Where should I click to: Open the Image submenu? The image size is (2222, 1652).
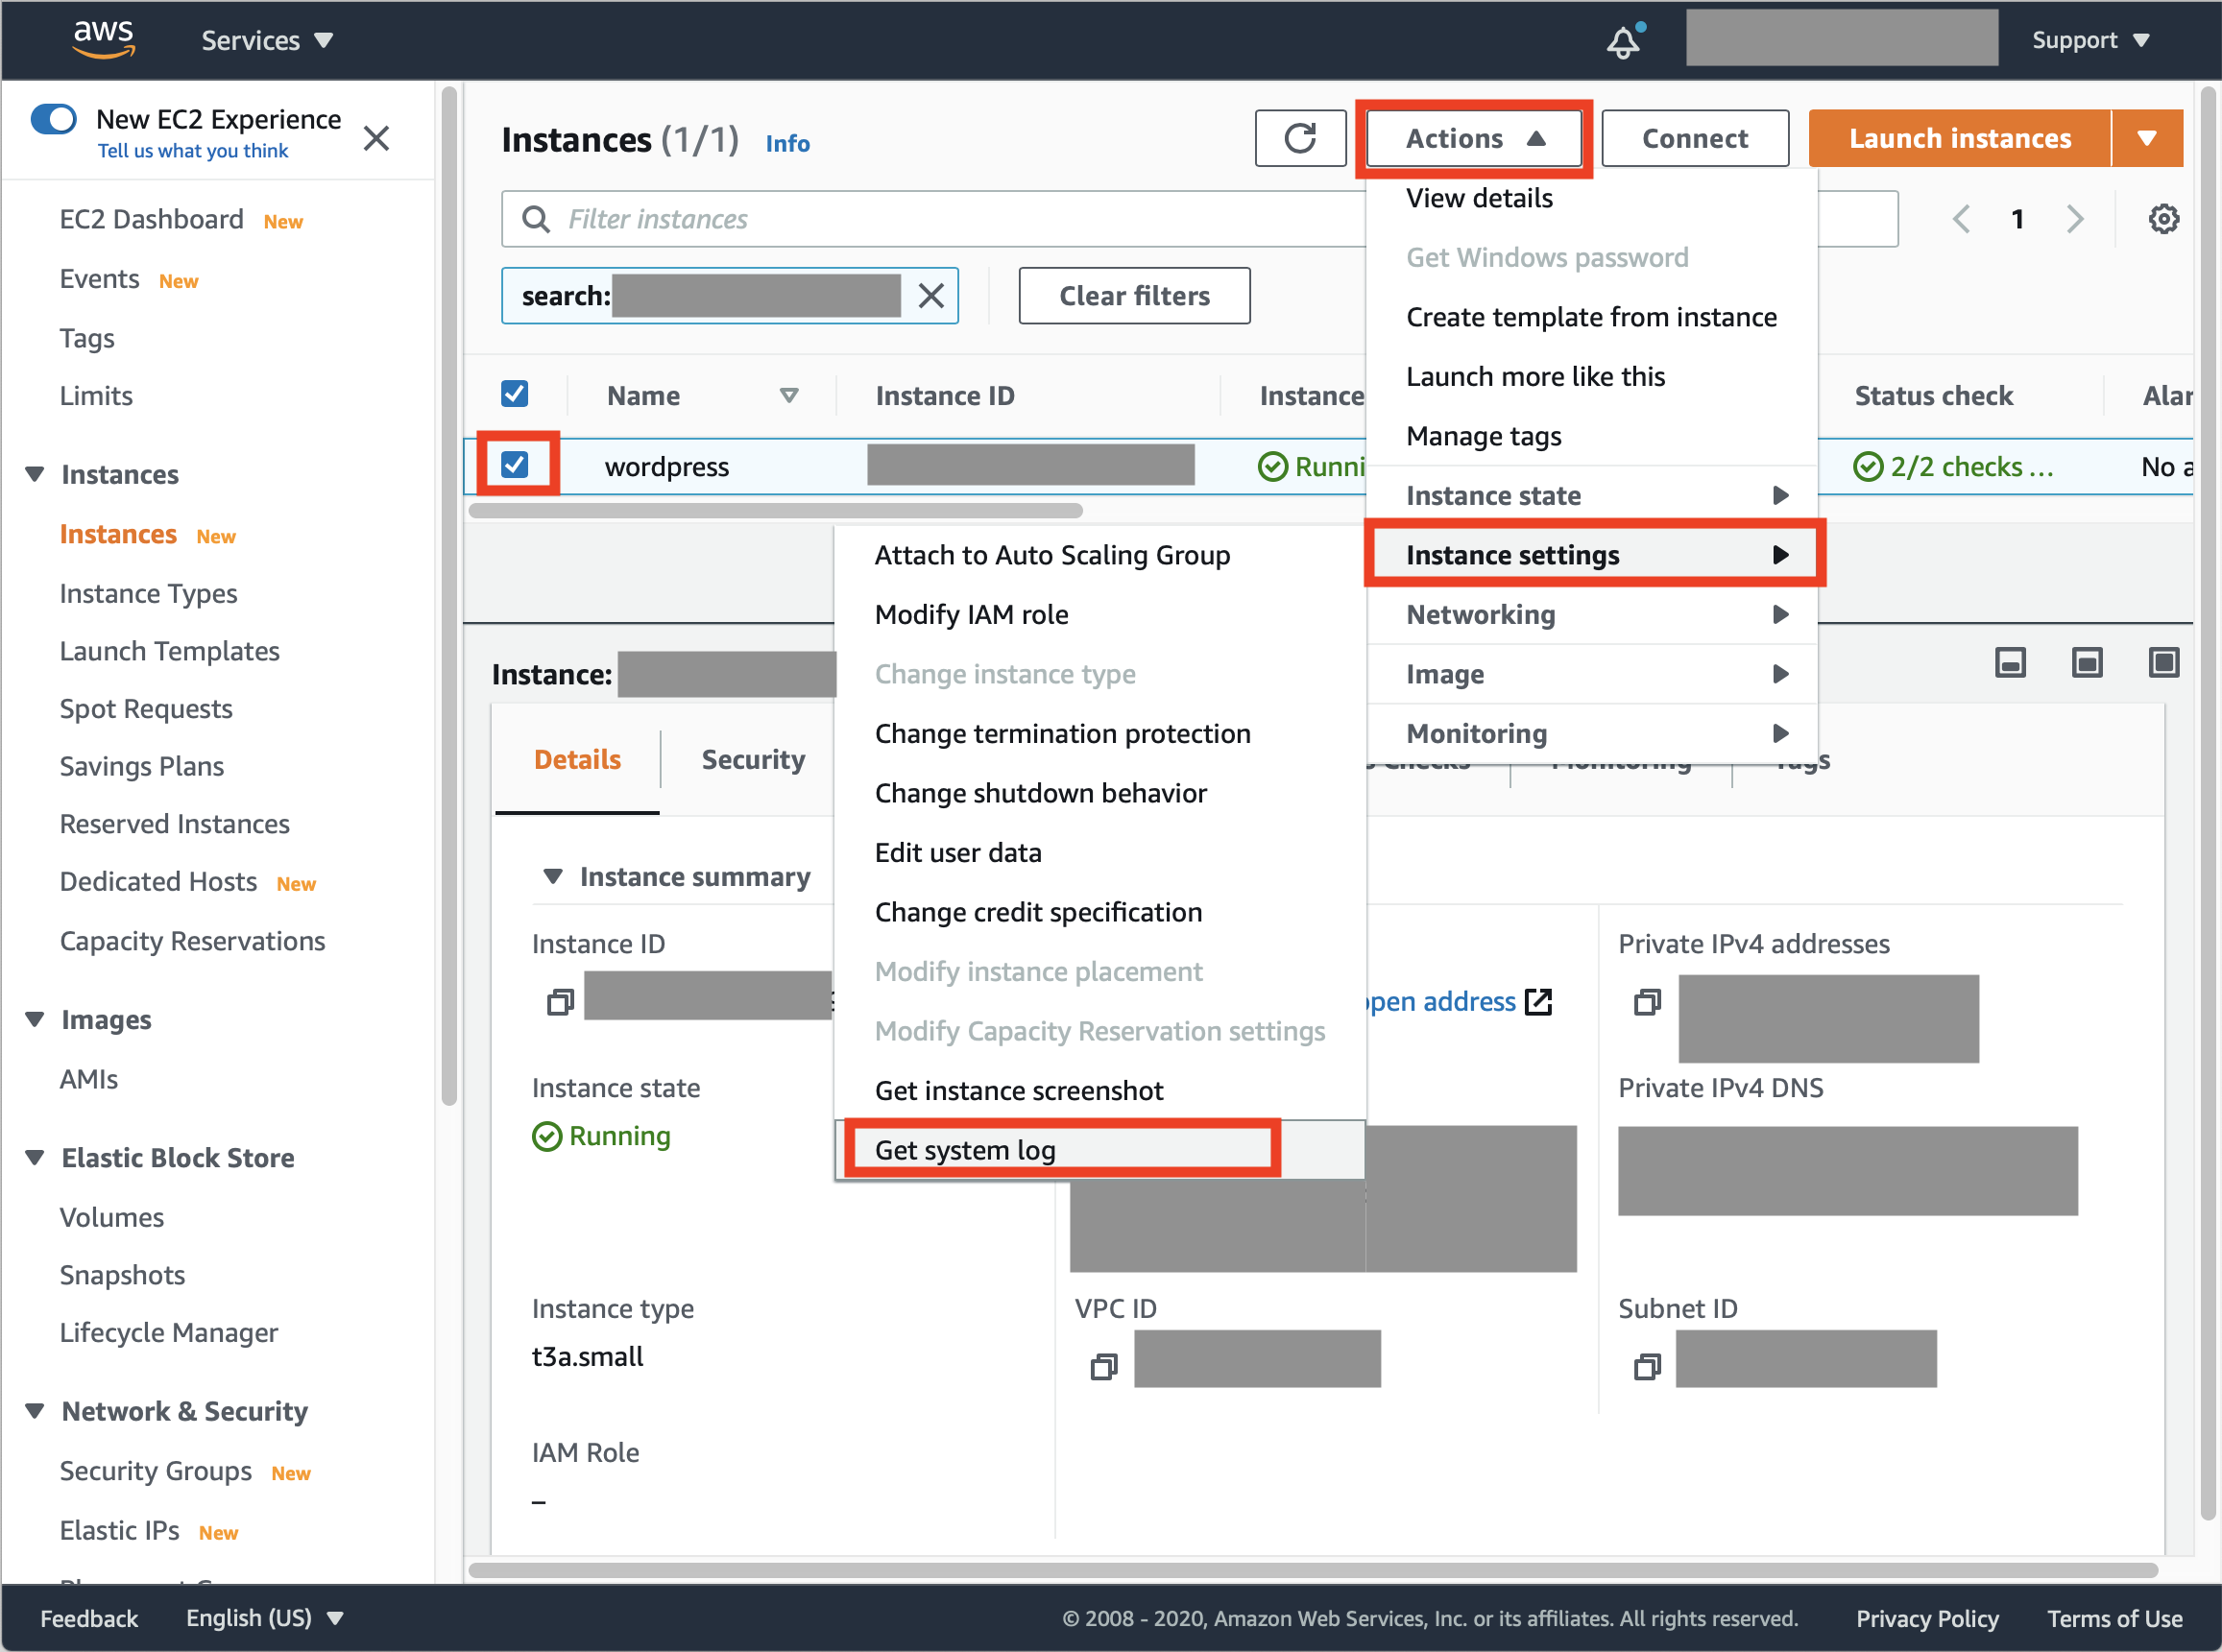(1592, 674)
